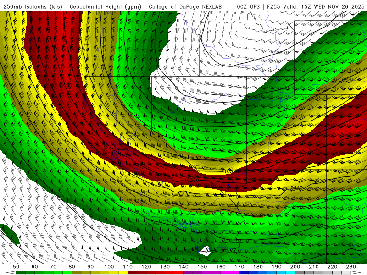This screenshot has height=275, width=367.
Task: Click the 100 knot scale label
Action: coord(109,267)
